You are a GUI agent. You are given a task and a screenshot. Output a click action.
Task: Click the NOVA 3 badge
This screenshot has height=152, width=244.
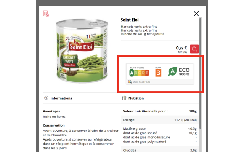158,73
